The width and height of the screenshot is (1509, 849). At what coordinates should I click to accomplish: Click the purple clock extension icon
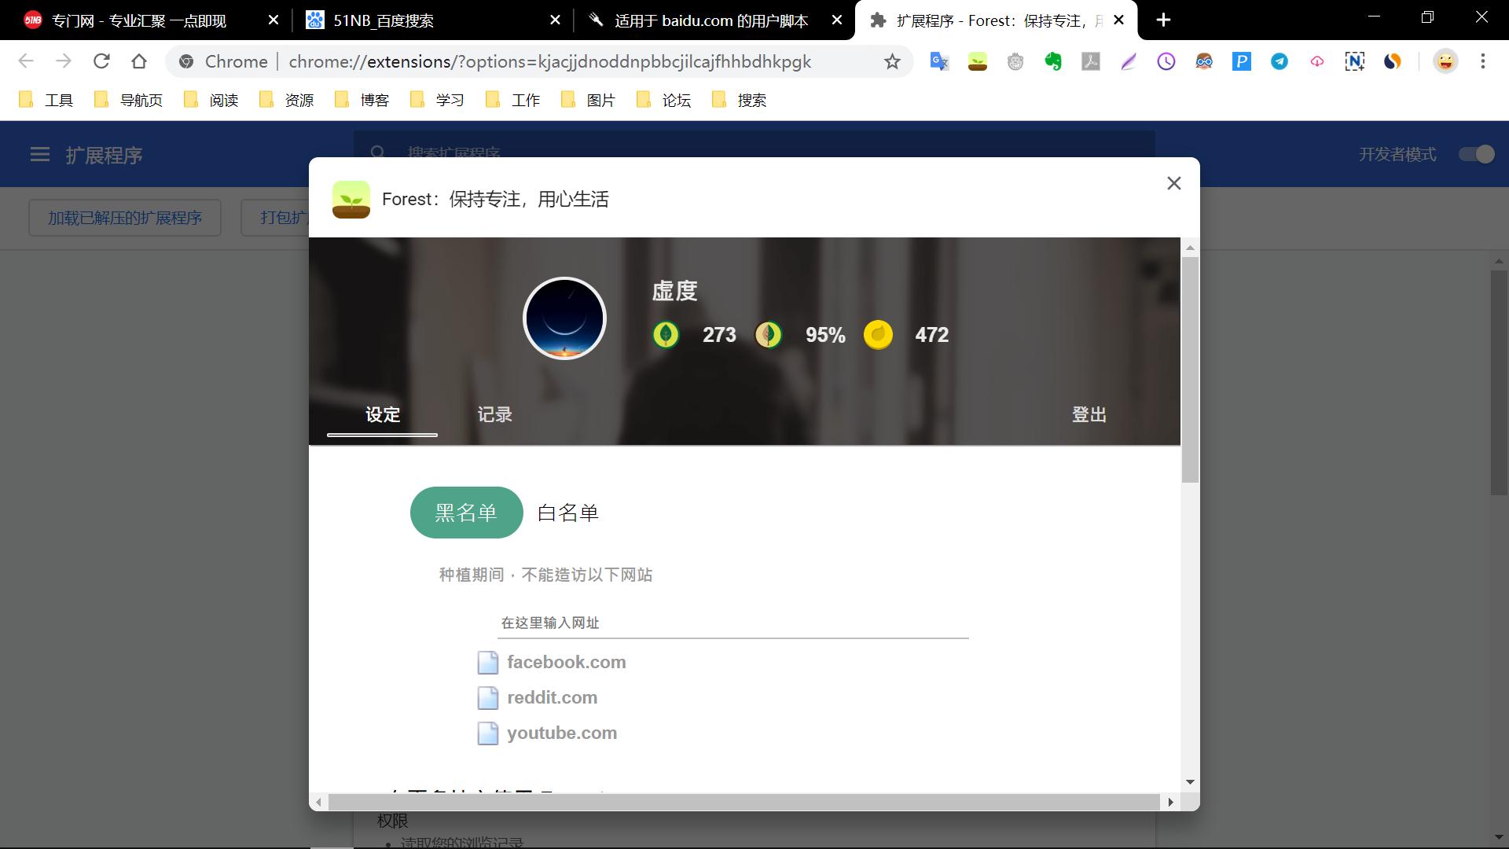point(1166,61)
